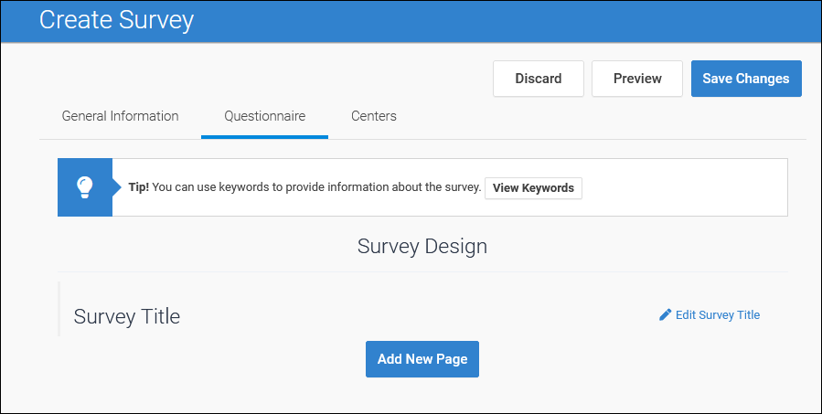The image size is (822, 414).
Task: Click the lightbulb tip icon
Action: click(84, 187)
